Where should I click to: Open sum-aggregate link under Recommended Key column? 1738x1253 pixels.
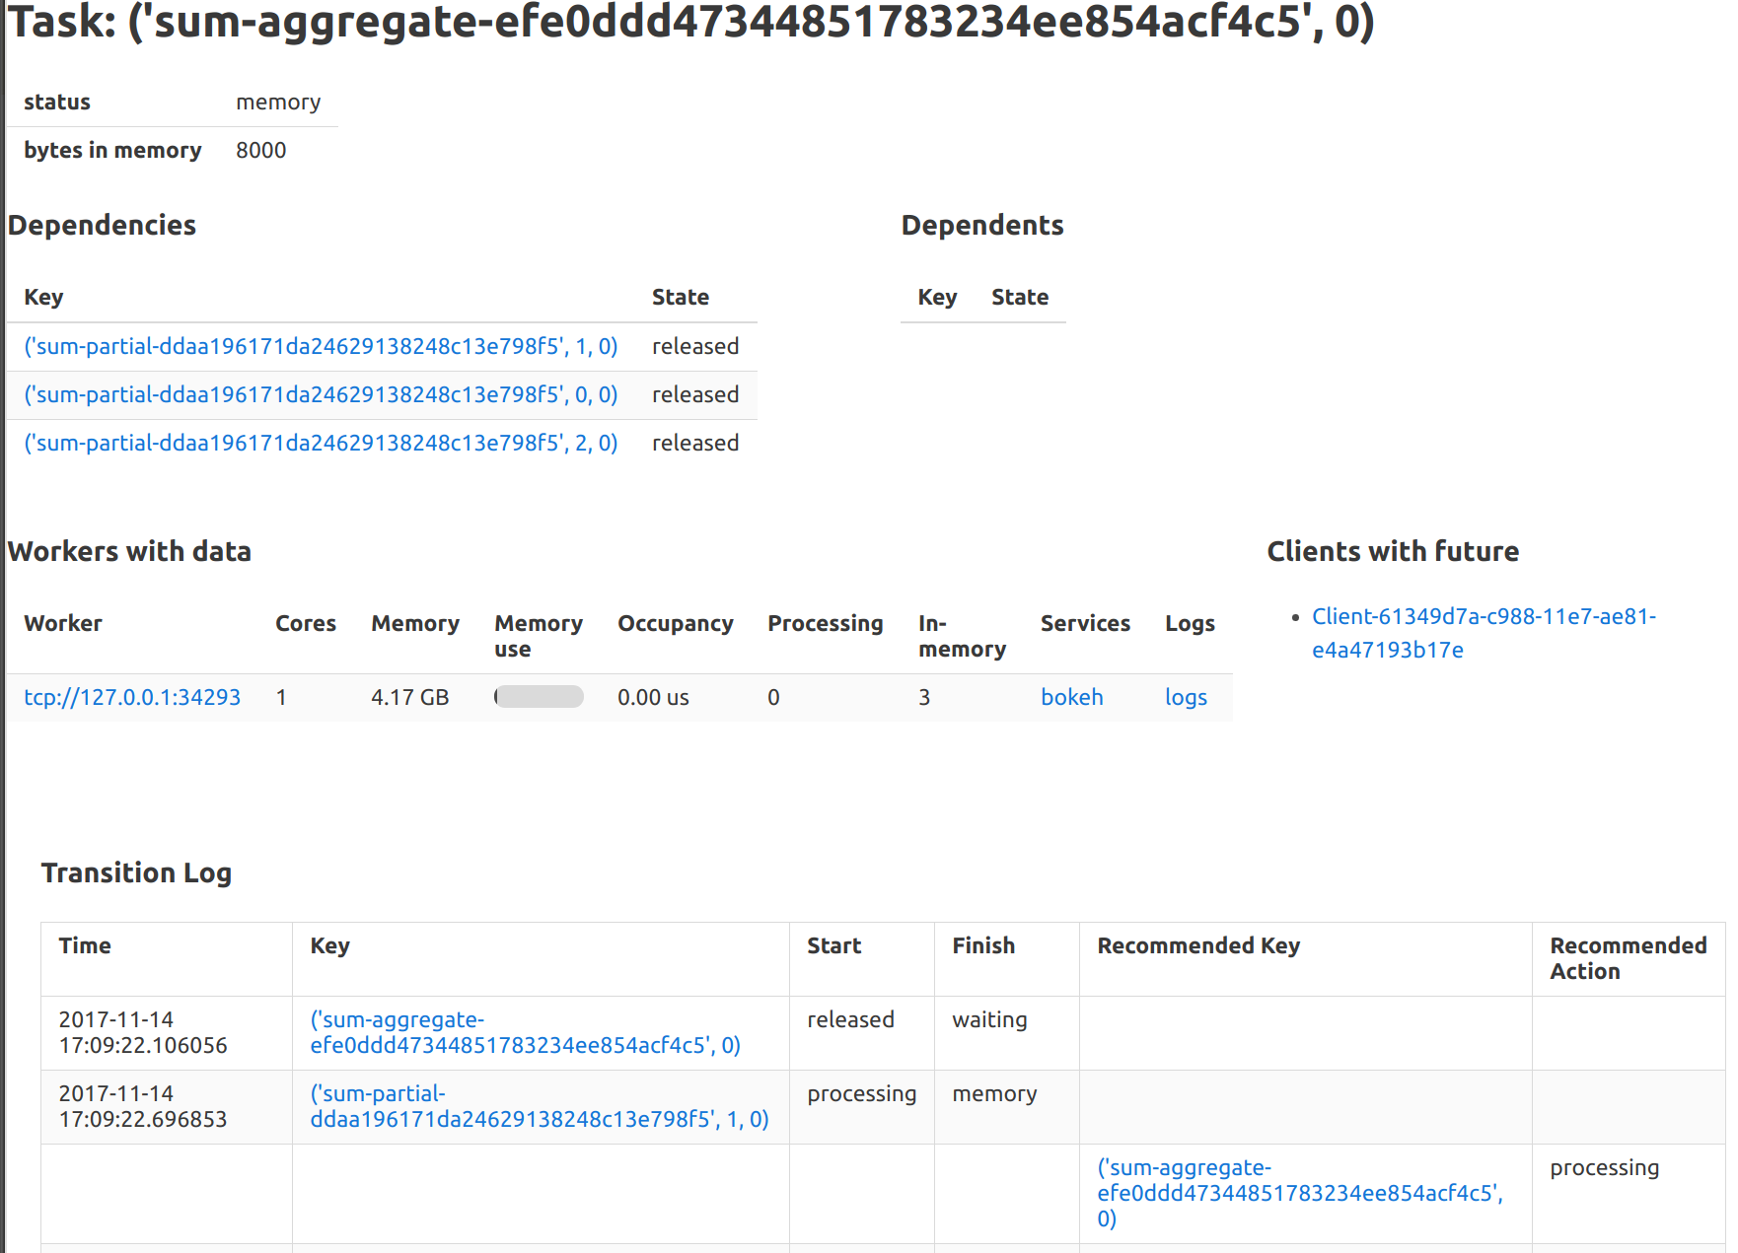point(1299,1193)
